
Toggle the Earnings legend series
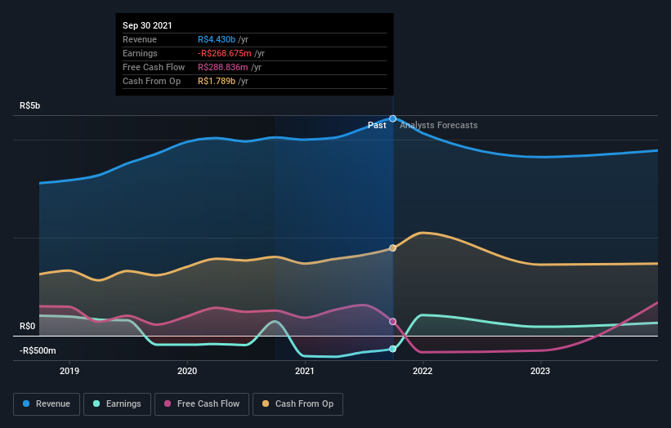(x=117, y=404)
